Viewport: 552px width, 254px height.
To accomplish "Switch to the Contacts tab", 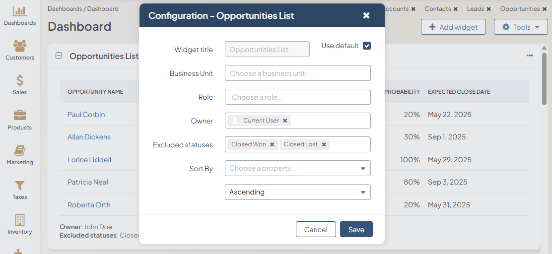I will pyautogui.click(x=437, y=9).
